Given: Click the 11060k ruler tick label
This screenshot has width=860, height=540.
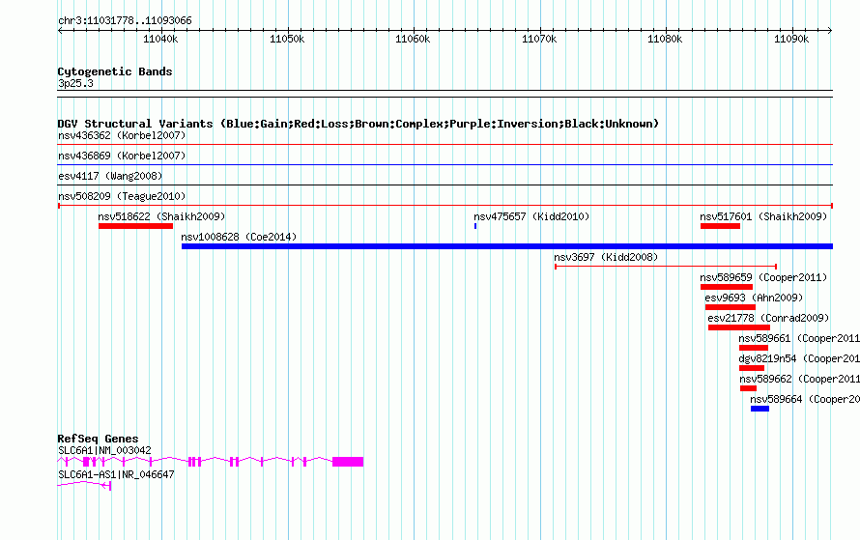Looking at the screenshot, I should pyautogui.click(x=413, y=39).
